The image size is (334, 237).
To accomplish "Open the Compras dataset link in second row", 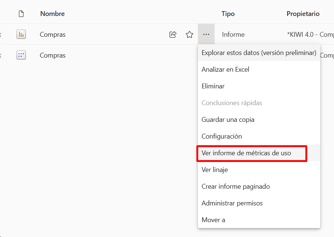I will 52,55.
